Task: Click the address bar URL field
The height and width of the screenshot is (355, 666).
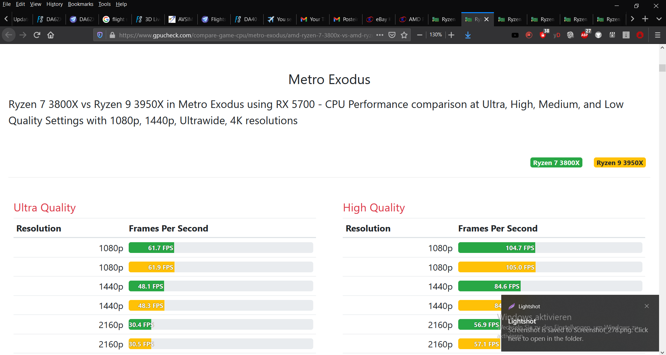Action: tap(246, 35)
